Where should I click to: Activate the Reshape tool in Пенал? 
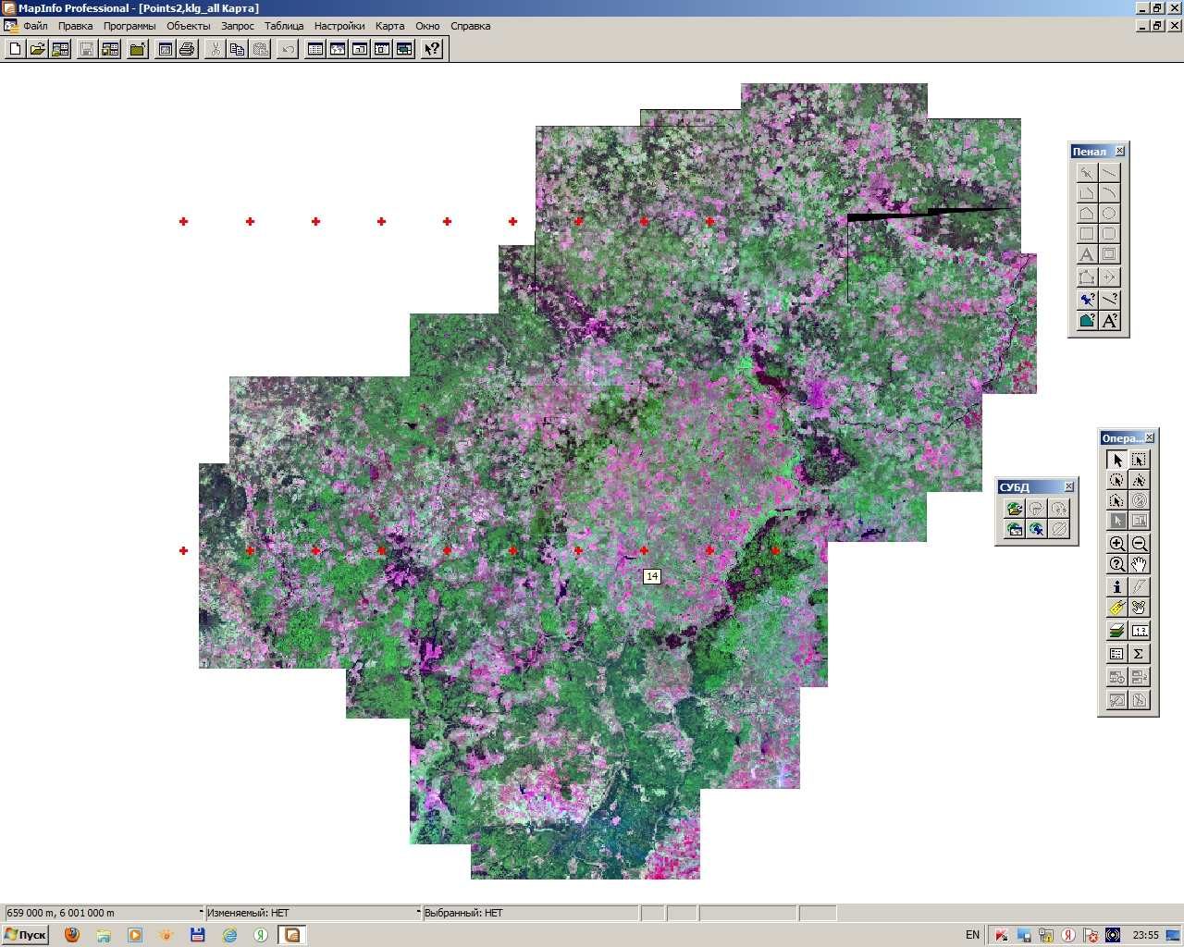[1087, 277]
